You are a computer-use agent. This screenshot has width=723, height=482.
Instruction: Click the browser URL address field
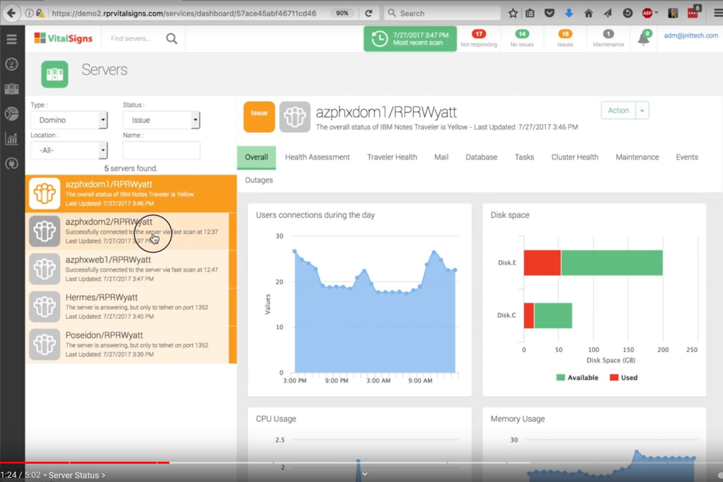(x=183, y=13)
